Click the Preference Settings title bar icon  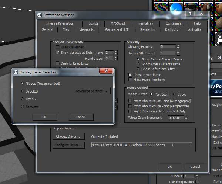click(x=39, y=15)
